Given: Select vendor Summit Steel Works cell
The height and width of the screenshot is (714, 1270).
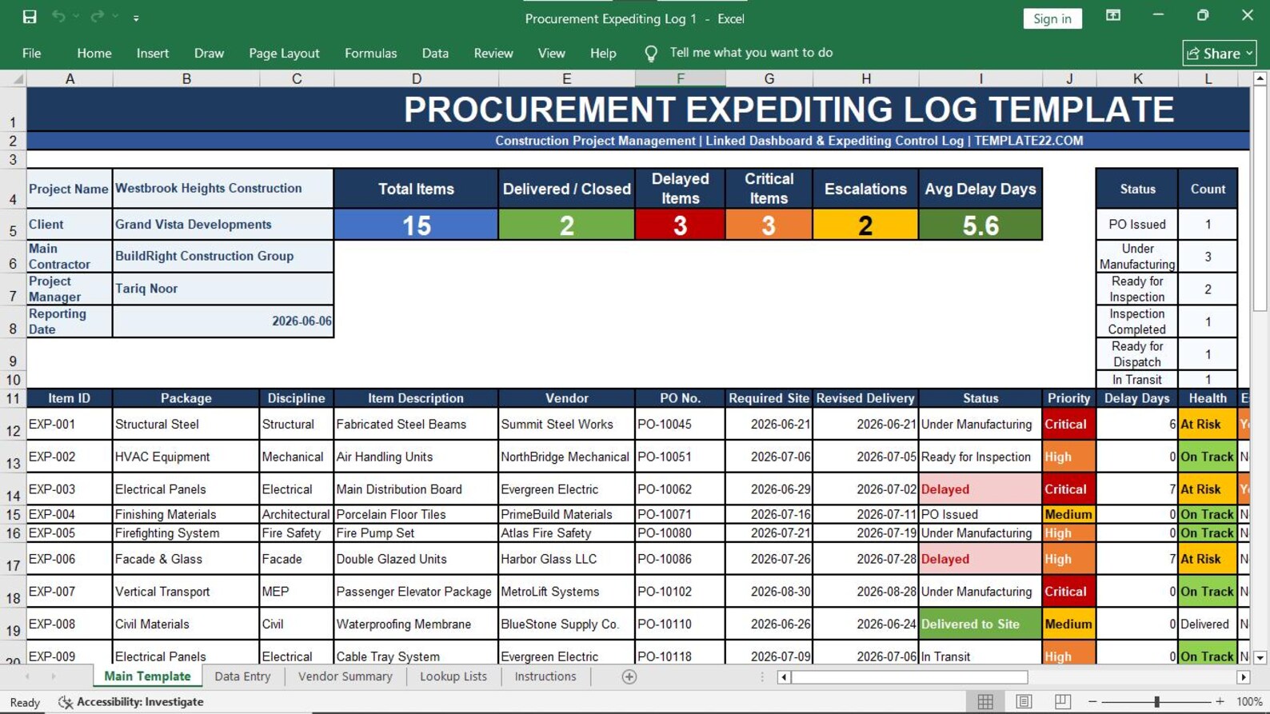Looking at the screenshot, I should (566, 425).
